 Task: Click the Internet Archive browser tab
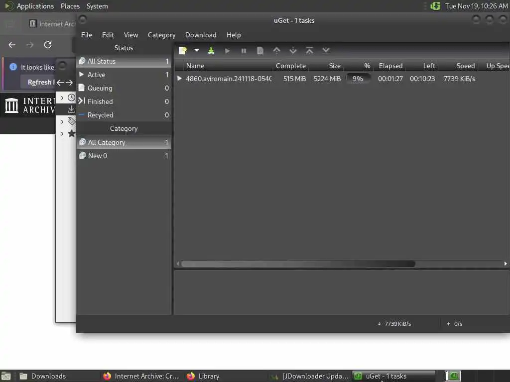coord(52,24)
